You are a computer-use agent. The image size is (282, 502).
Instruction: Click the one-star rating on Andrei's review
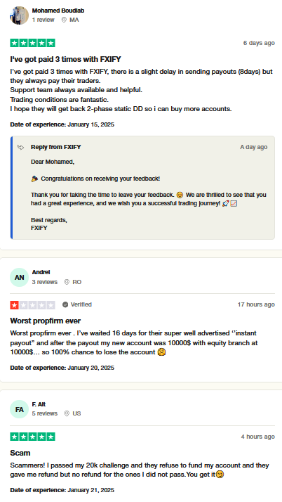click(32, 305)
